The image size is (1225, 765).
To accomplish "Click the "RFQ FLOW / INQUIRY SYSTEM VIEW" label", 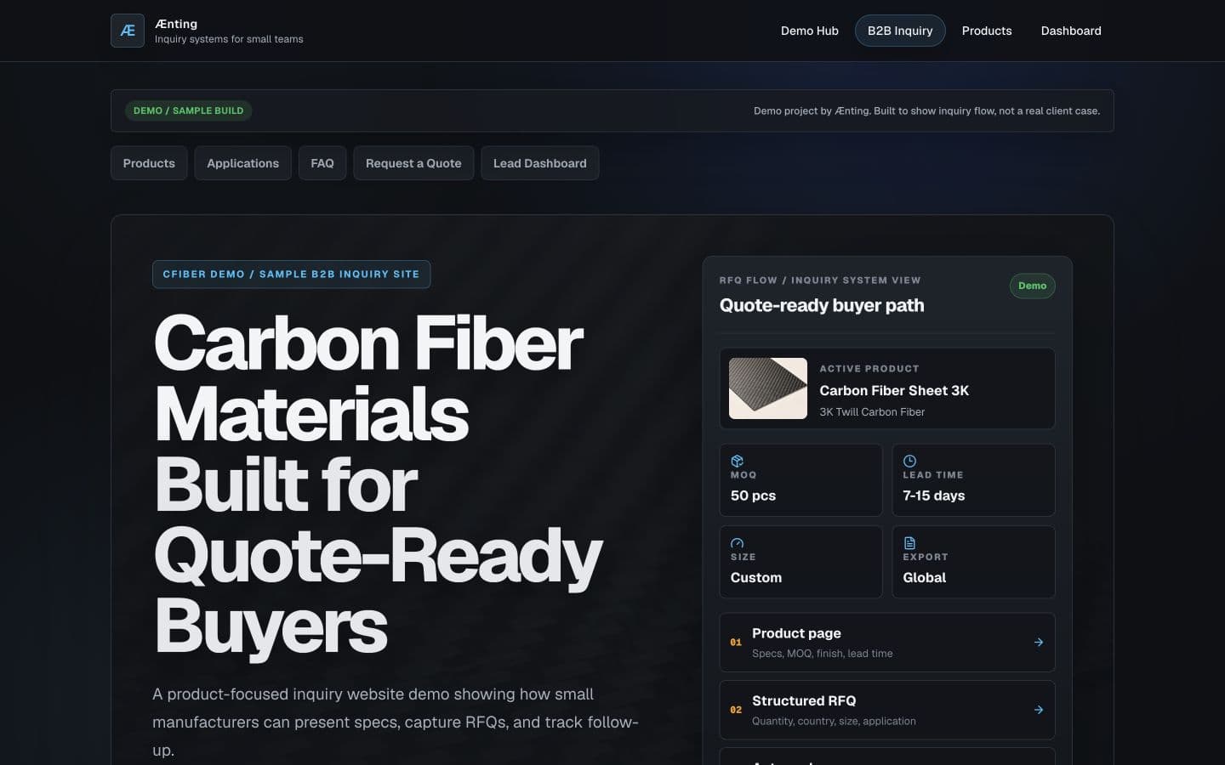I will pyautogui.click(x=820, y=280).
